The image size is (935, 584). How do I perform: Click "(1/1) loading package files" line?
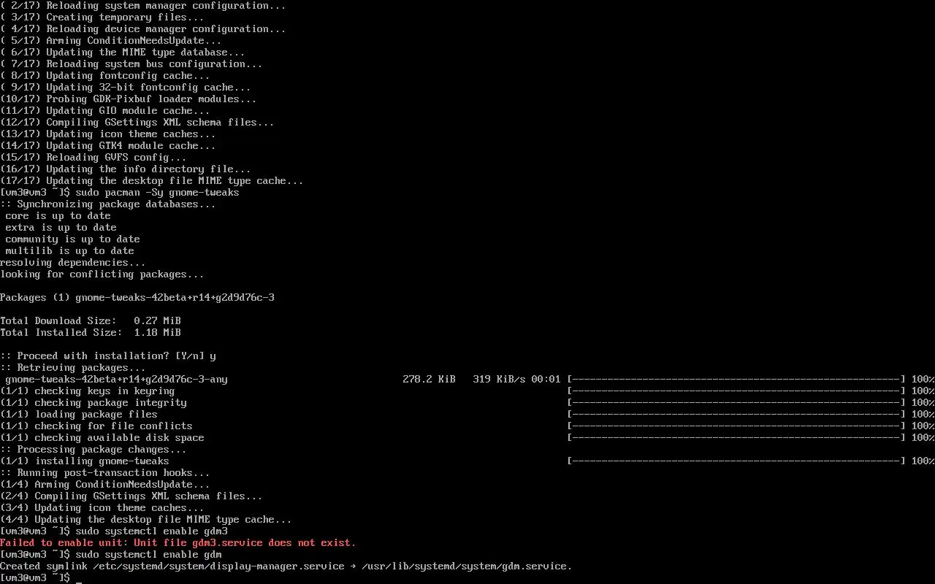(x=79, y=414)
